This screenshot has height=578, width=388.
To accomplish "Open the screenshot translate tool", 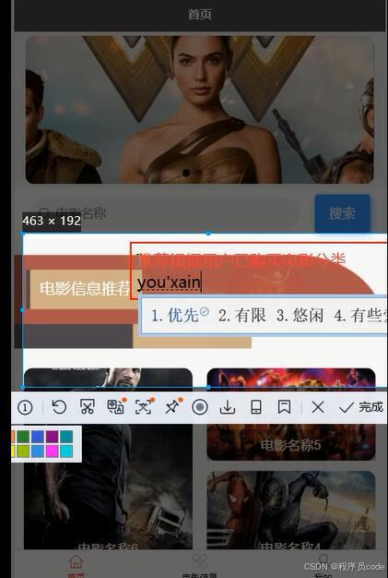I will pos(115,406).
